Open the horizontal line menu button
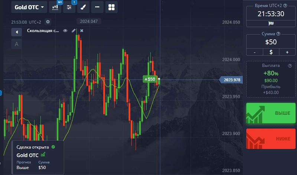Viewport: 297px width, 175px height. pyautogui.click(x=97, y=7)
